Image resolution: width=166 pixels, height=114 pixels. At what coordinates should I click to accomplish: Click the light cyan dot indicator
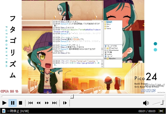pos(155,50)
